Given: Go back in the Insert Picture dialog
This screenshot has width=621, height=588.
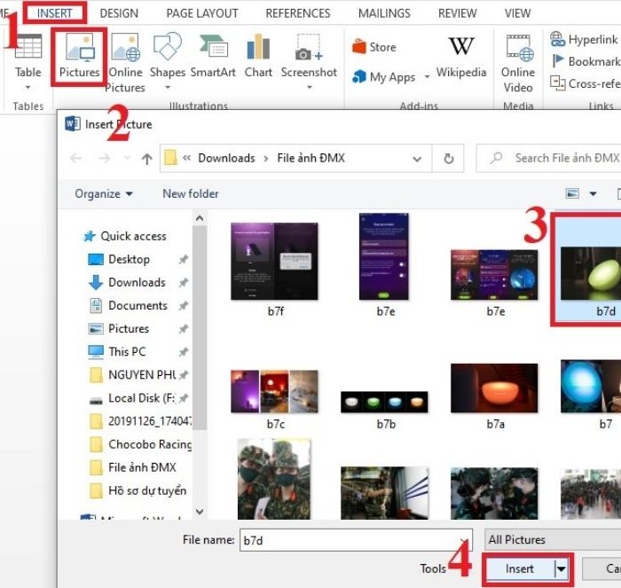Looking at the screenshot, I should pos(75,159).
